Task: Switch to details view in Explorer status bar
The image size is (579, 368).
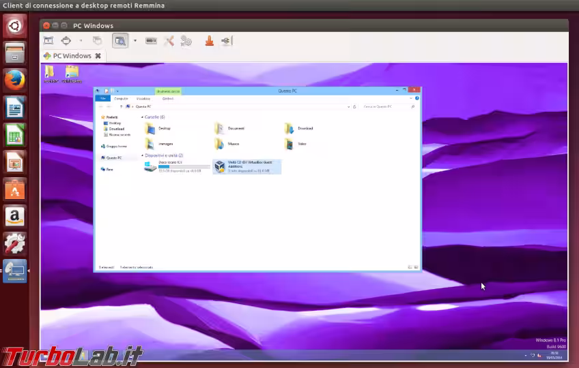Action: point(410,267)
